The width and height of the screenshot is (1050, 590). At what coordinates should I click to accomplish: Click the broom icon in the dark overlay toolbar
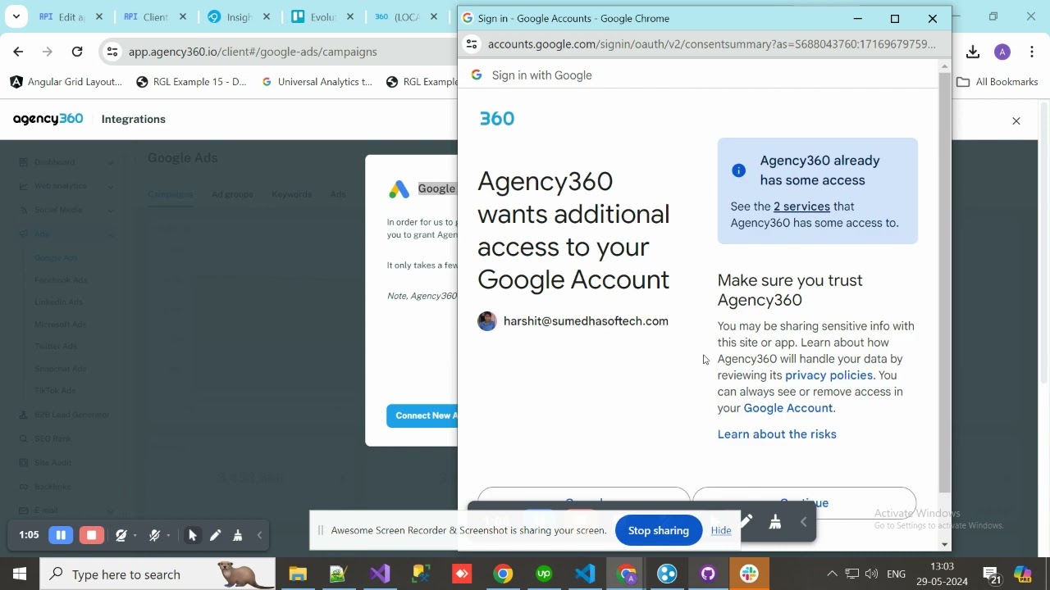[775, 521]
